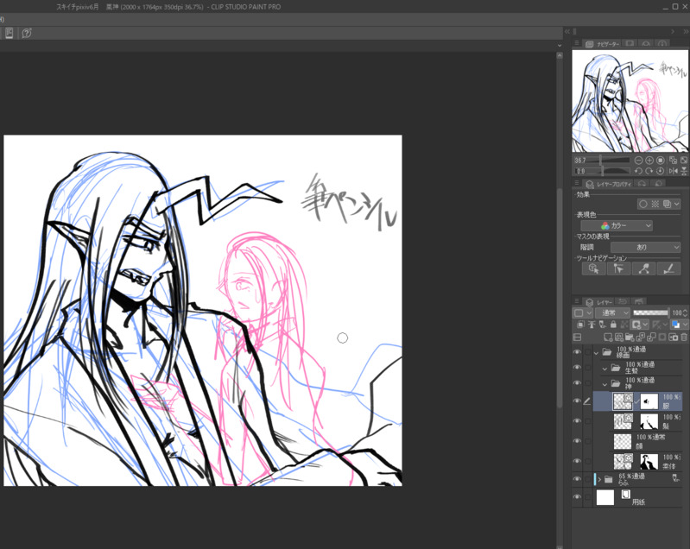Delete the selected layer with the trash icon
The width and height of the screenshot is (690, 549).
click(x=684, y=338)
